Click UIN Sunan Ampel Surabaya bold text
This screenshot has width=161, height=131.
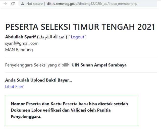pyautogui.click(x=99, y=65)
